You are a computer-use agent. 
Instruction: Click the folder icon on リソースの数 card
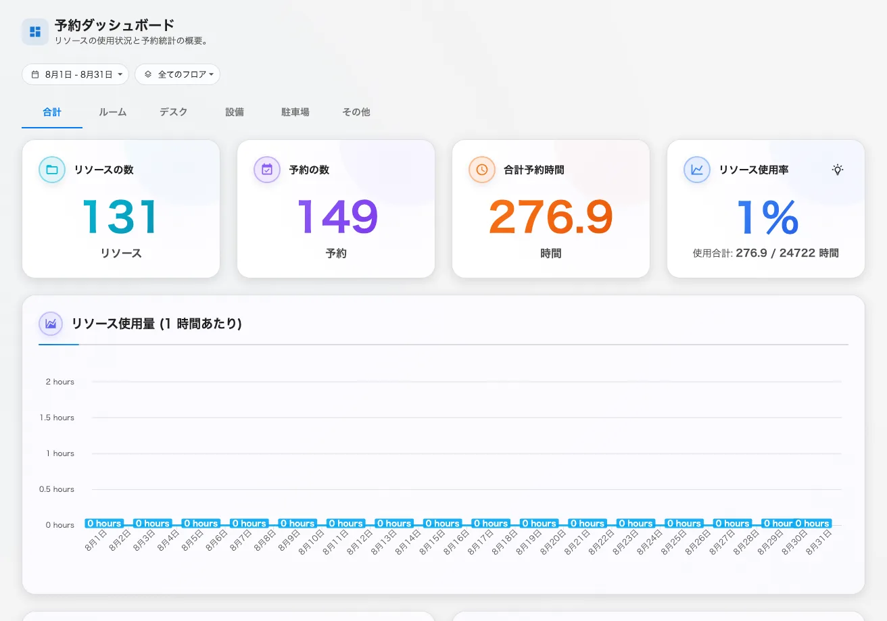pos(52,170)
